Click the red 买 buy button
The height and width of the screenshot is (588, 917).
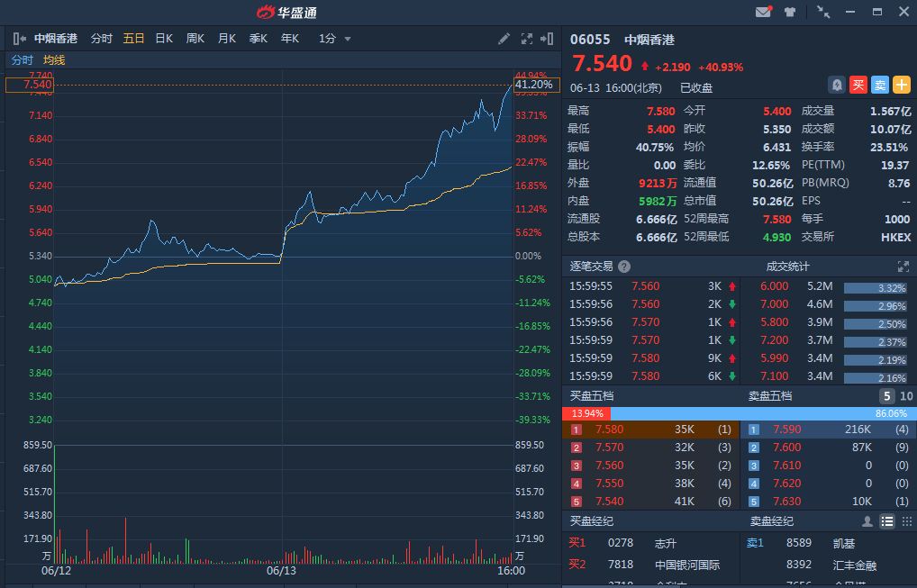click(858, 86)
